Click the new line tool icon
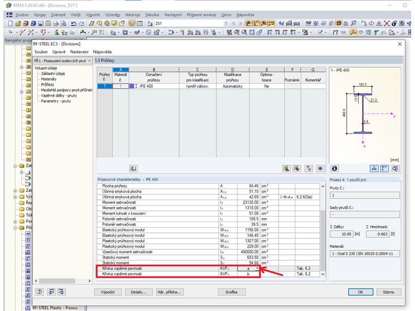415x311 pixels. click(22, 32)
